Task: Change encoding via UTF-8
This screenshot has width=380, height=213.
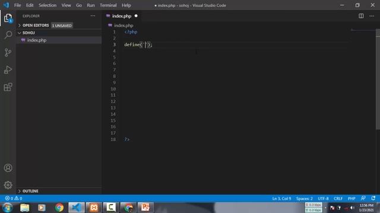Action: (x=323, y=199)
